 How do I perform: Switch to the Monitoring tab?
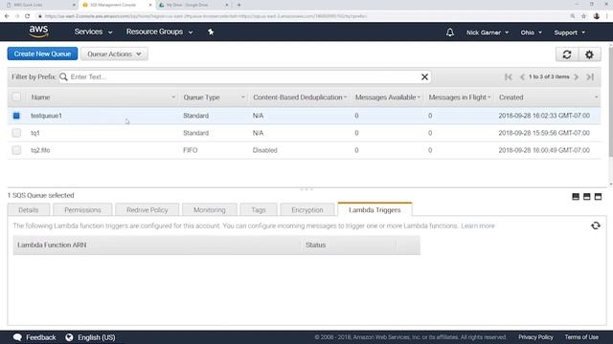[x=210, y=210]
